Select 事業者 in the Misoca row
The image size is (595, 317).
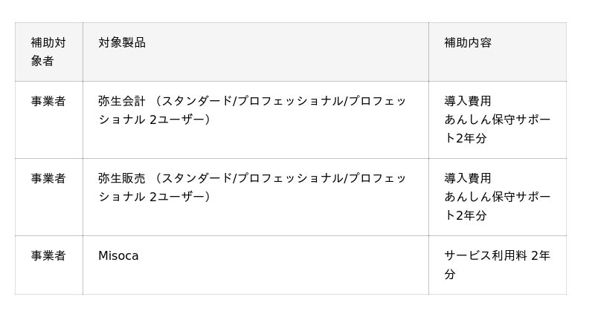[48, 255]
